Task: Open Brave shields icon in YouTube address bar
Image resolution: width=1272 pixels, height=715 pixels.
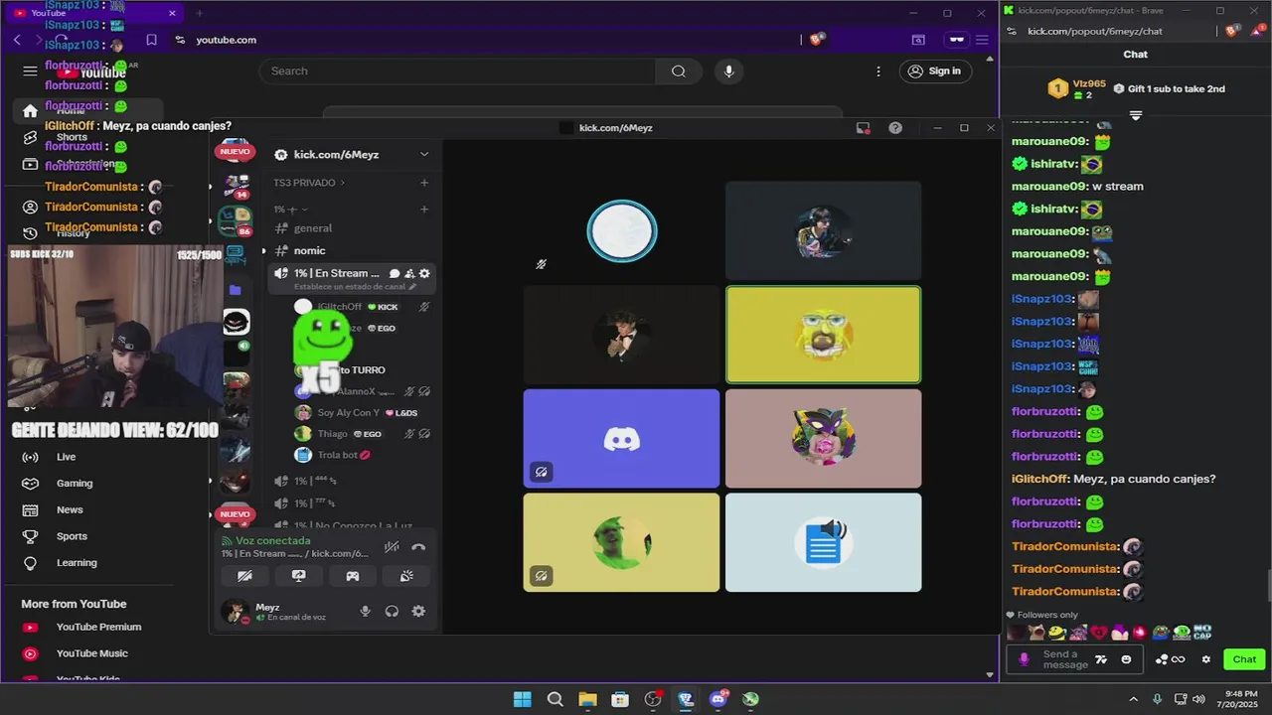Action: click(816, 40)
